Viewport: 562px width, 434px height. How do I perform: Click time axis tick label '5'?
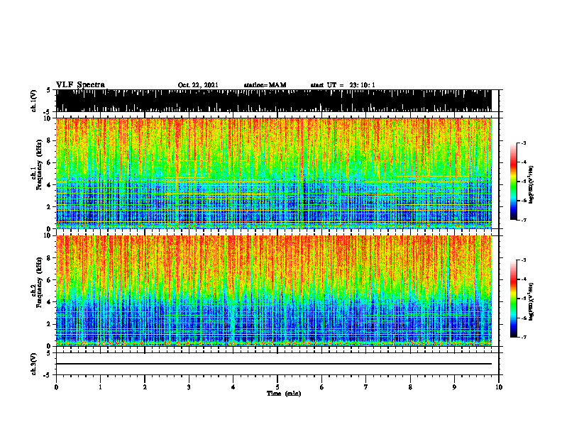tap(277, 387)
